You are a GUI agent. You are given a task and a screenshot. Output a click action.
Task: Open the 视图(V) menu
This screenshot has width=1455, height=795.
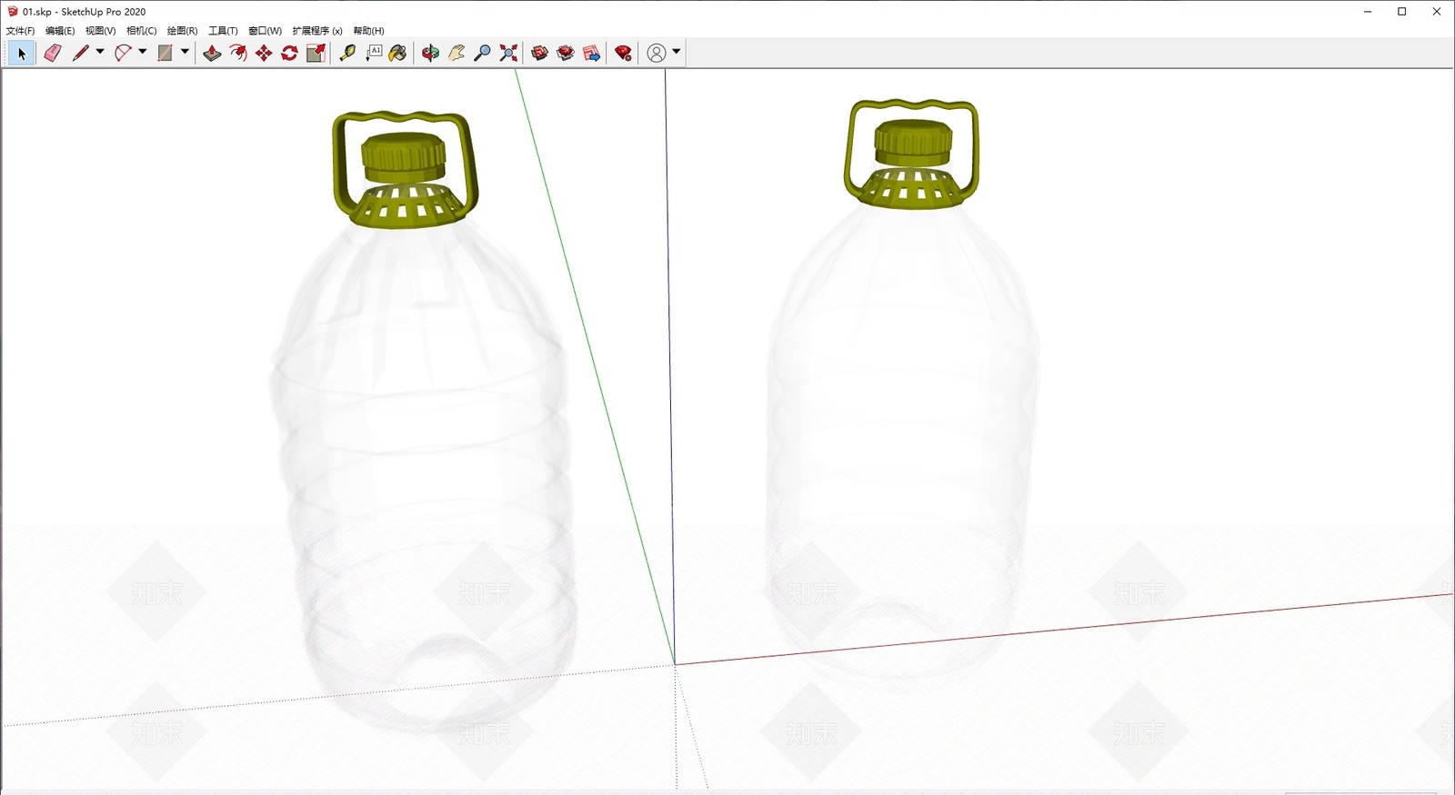pyautogui.click(x=101, y=31)
